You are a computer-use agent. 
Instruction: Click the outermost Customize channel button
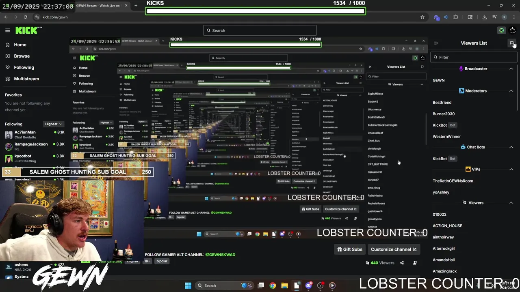(x=394, y=249)
